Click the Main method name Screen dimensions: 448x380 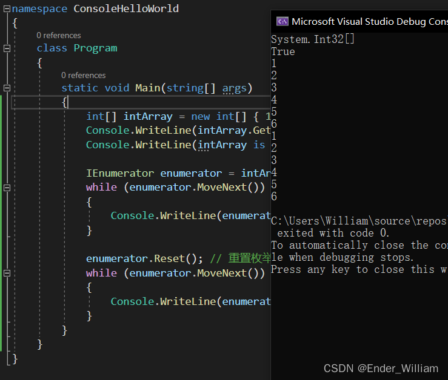coord(147,88)
